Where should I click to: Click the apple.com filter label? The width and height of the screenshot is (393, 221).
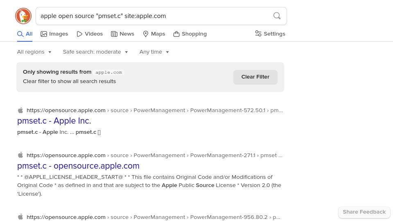[108, 72]
